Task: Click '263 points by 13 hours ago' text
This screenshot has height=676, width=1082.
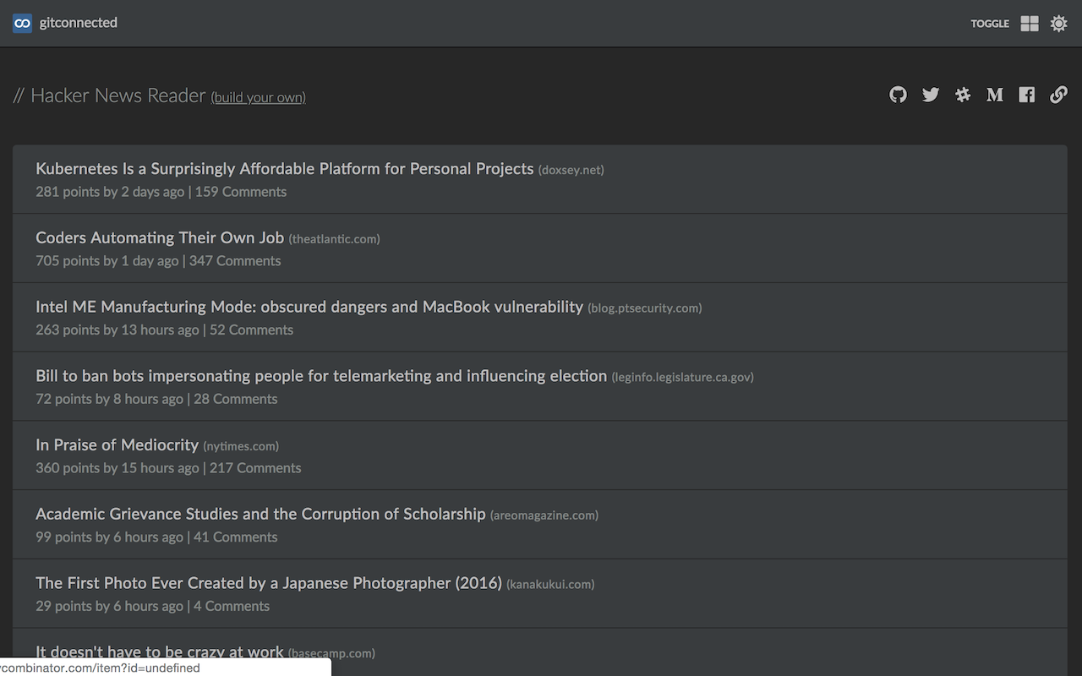Action: pyautogui.click(x=117, y=330)
